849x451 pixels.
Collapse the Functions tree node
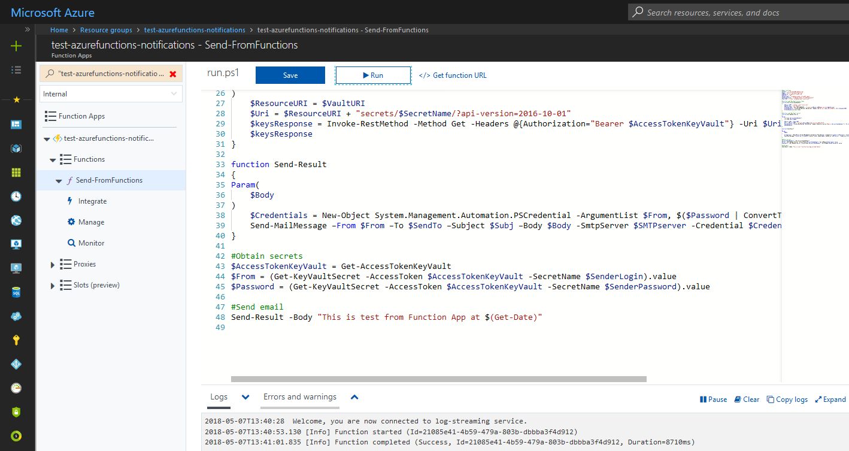click(x=53, y=160)
